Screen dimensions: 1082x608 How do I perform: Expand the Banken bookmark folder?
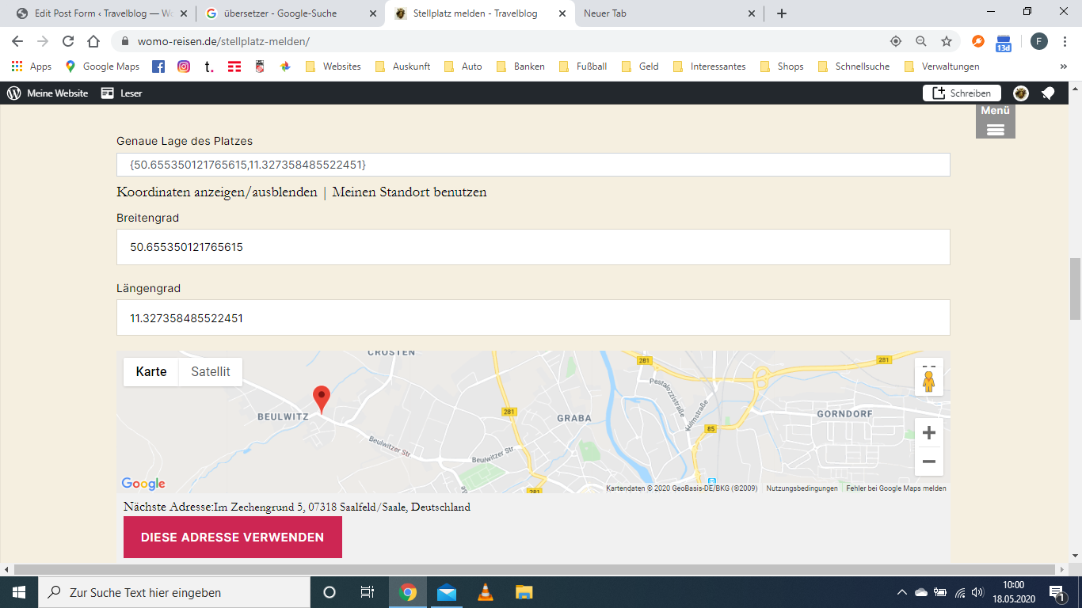click(x=520, y=66)
